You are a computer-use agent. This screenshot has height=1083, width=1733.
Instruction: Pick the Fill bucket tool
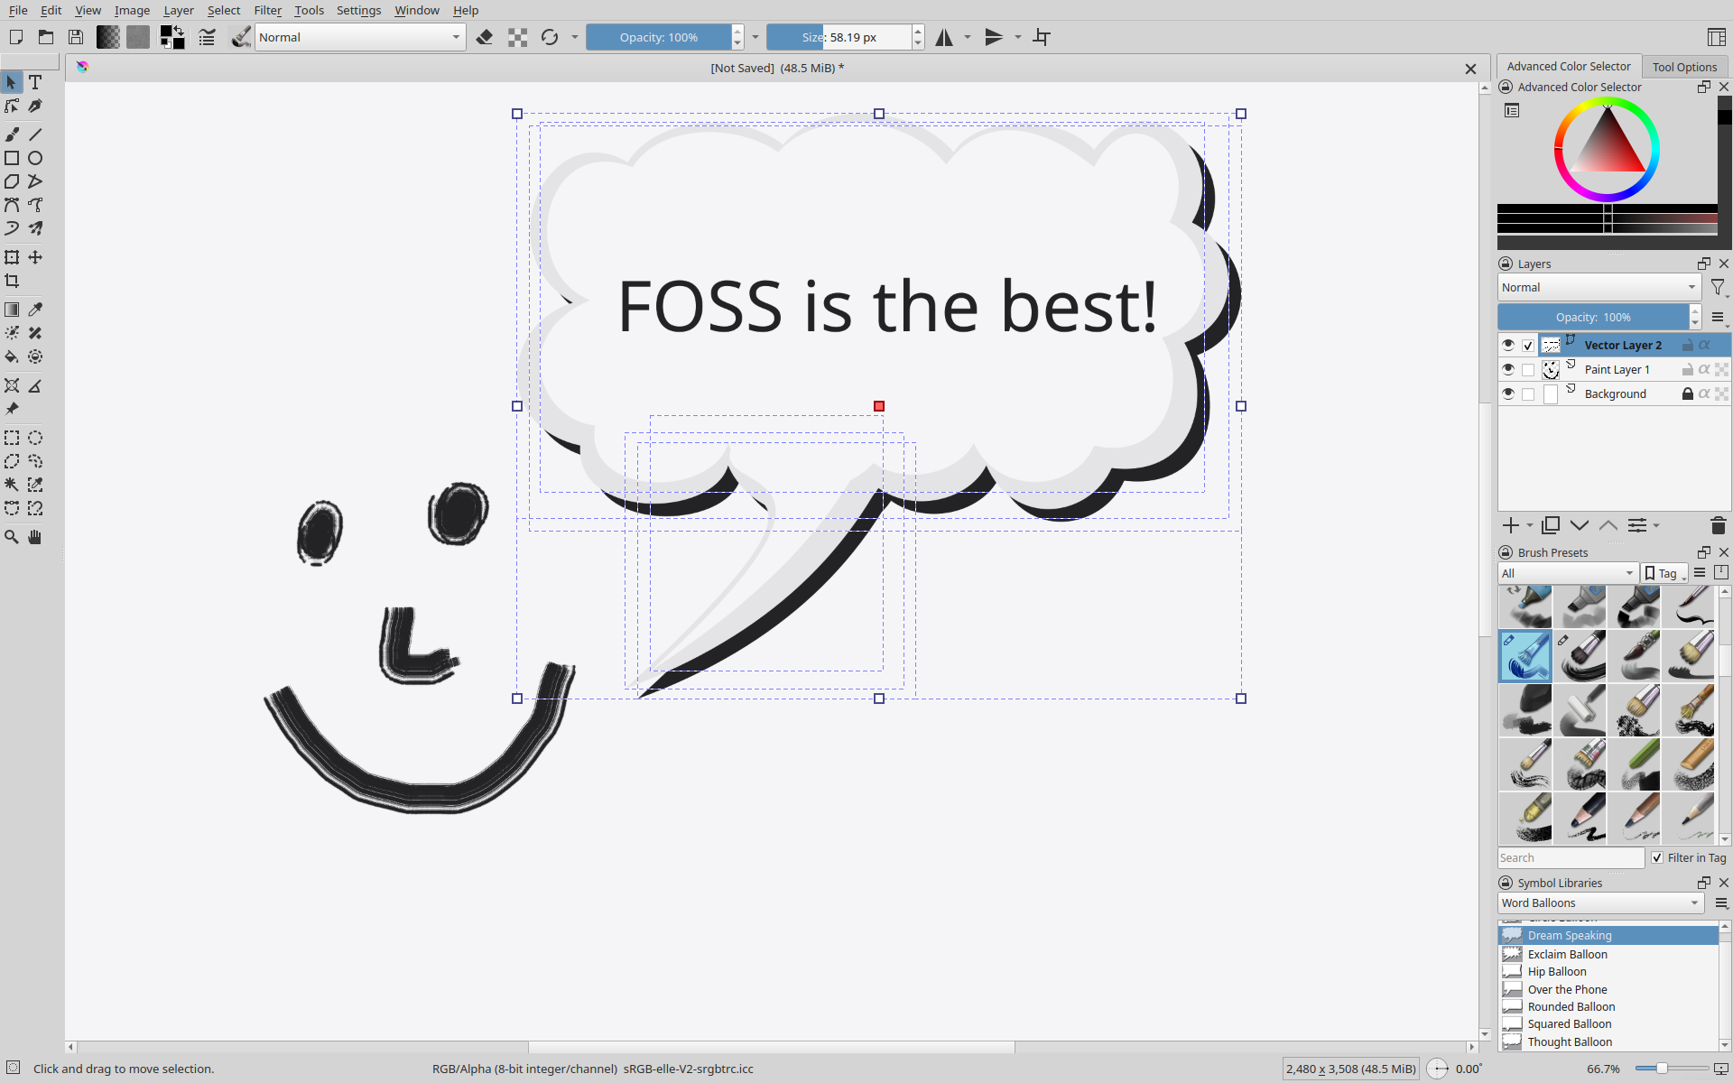pos(12,356)
